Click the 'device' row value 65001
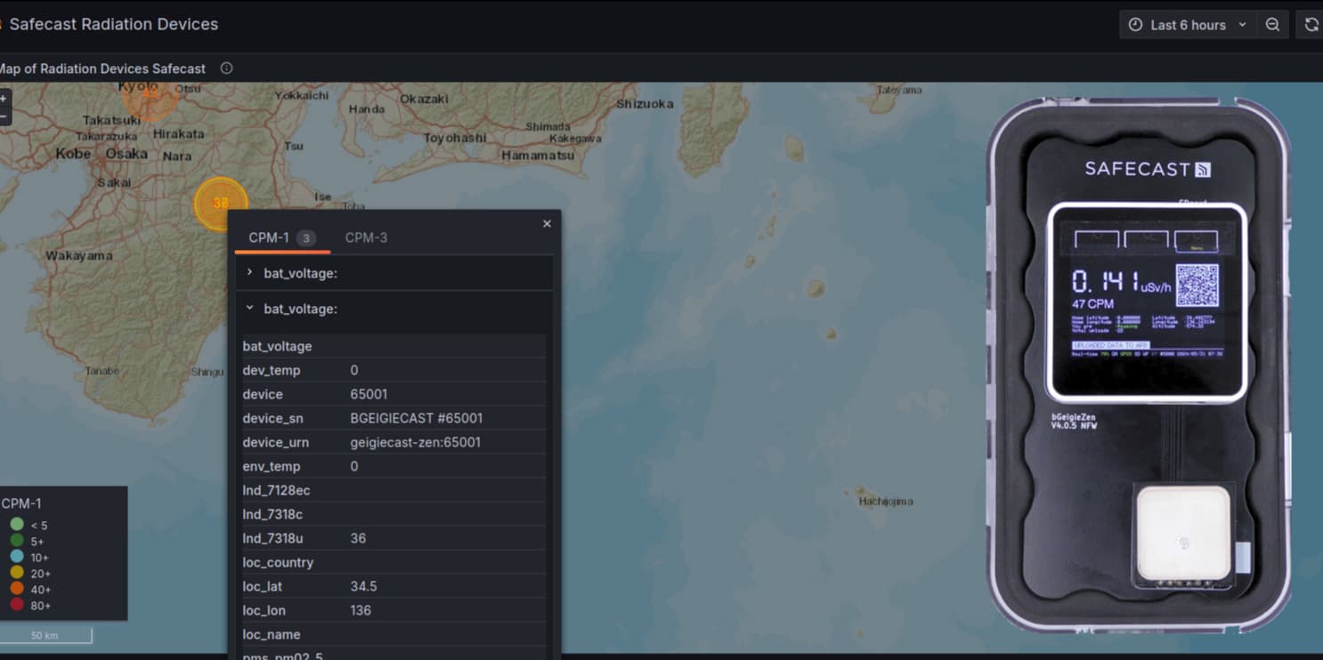 click(x=369, y=394)
